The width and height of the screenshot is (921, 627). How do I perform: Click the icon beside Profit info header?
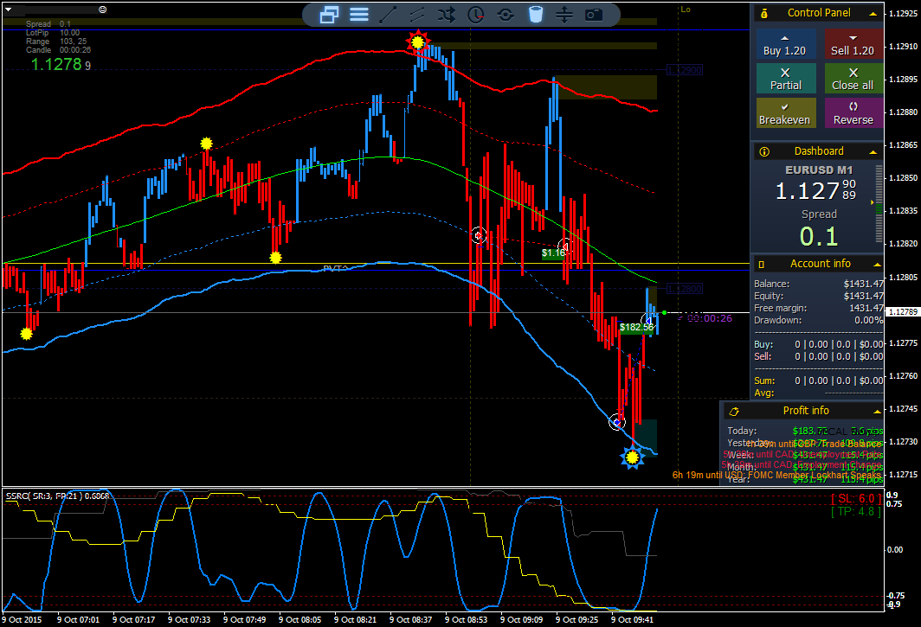click(x=734, y=411)
